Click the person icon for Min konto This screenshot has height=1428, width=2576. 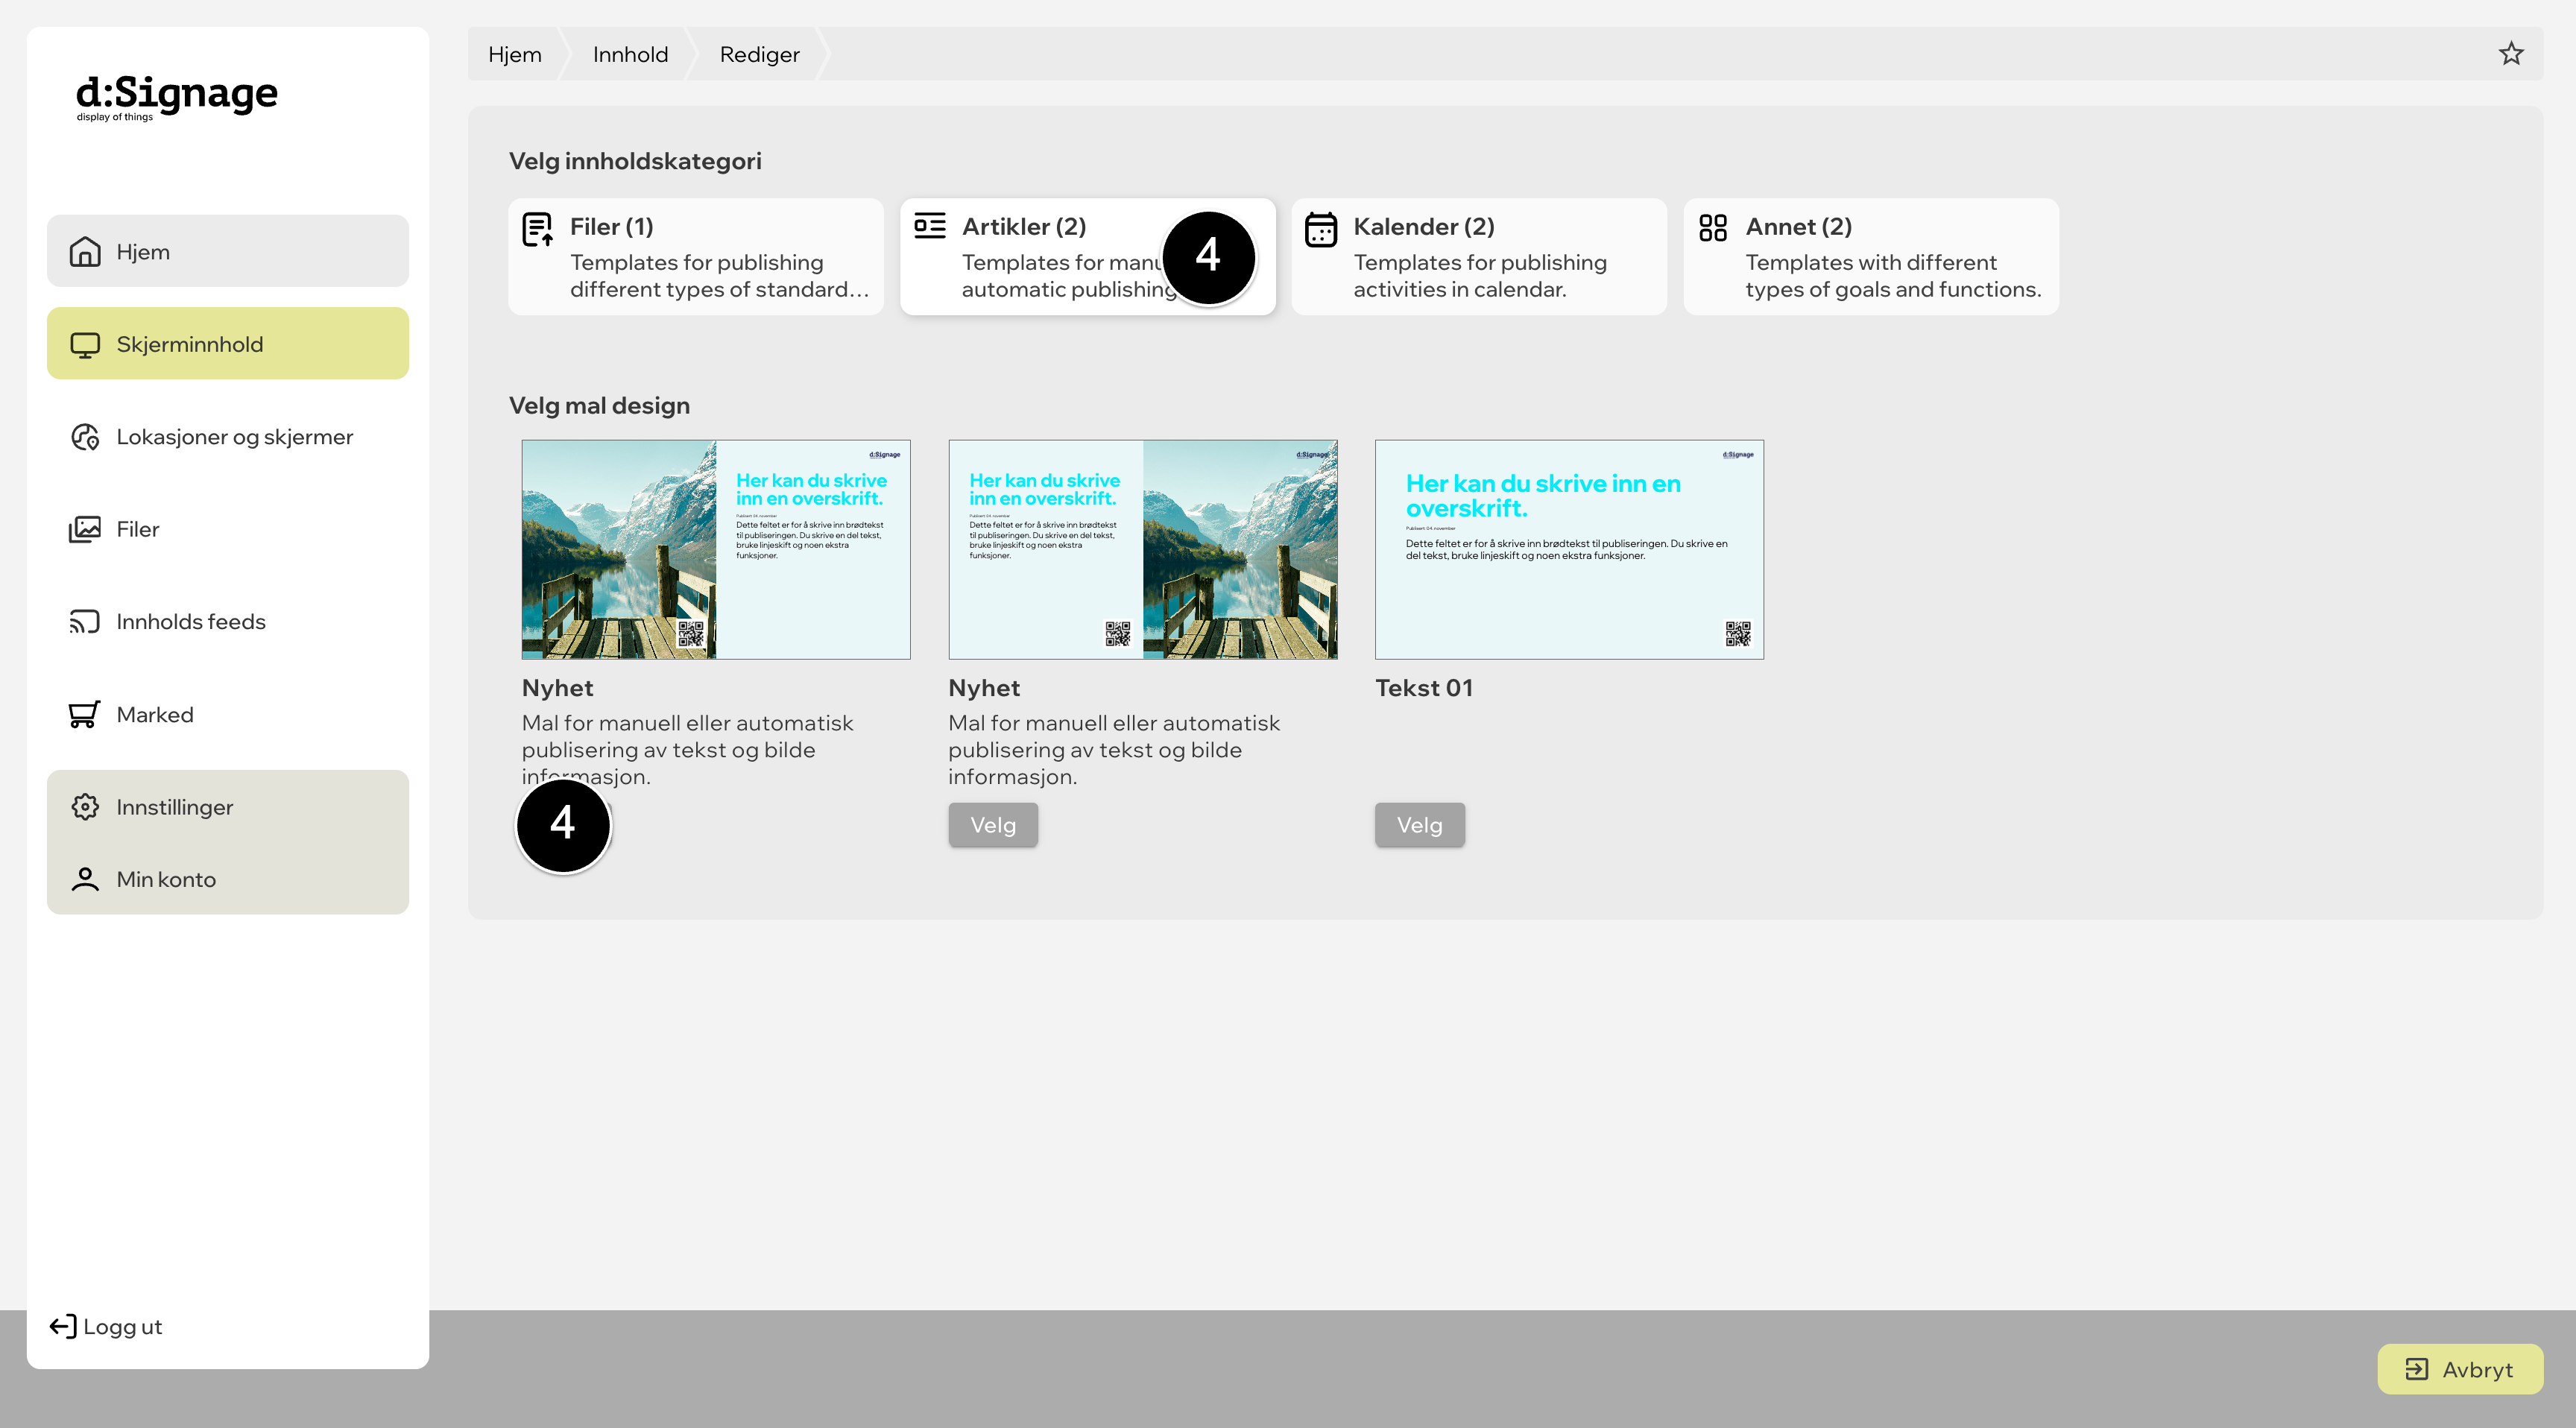(x=85, y=879)
